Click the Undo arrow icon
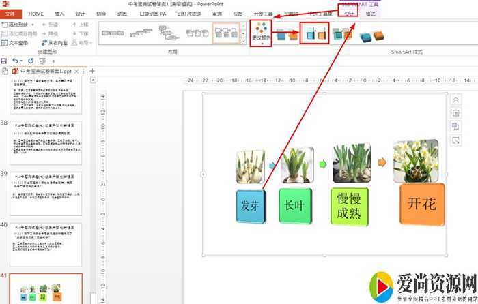 (x=15, y=61)
